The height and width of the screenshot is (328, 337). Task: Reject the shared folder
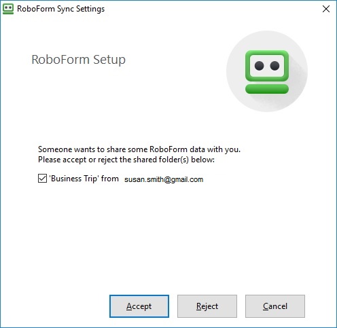pos(207,306)
